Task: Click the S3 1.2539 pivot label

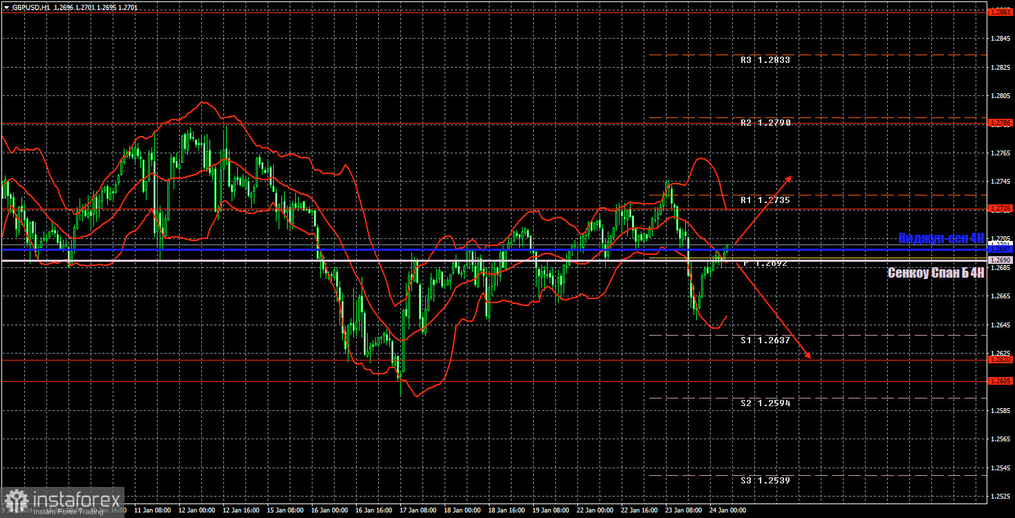Action: (765, 480)
